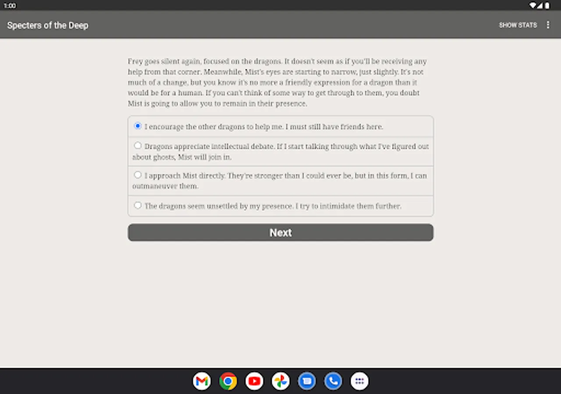
Task: Click the battery indicator in the status bar
Action: point(547,5)
